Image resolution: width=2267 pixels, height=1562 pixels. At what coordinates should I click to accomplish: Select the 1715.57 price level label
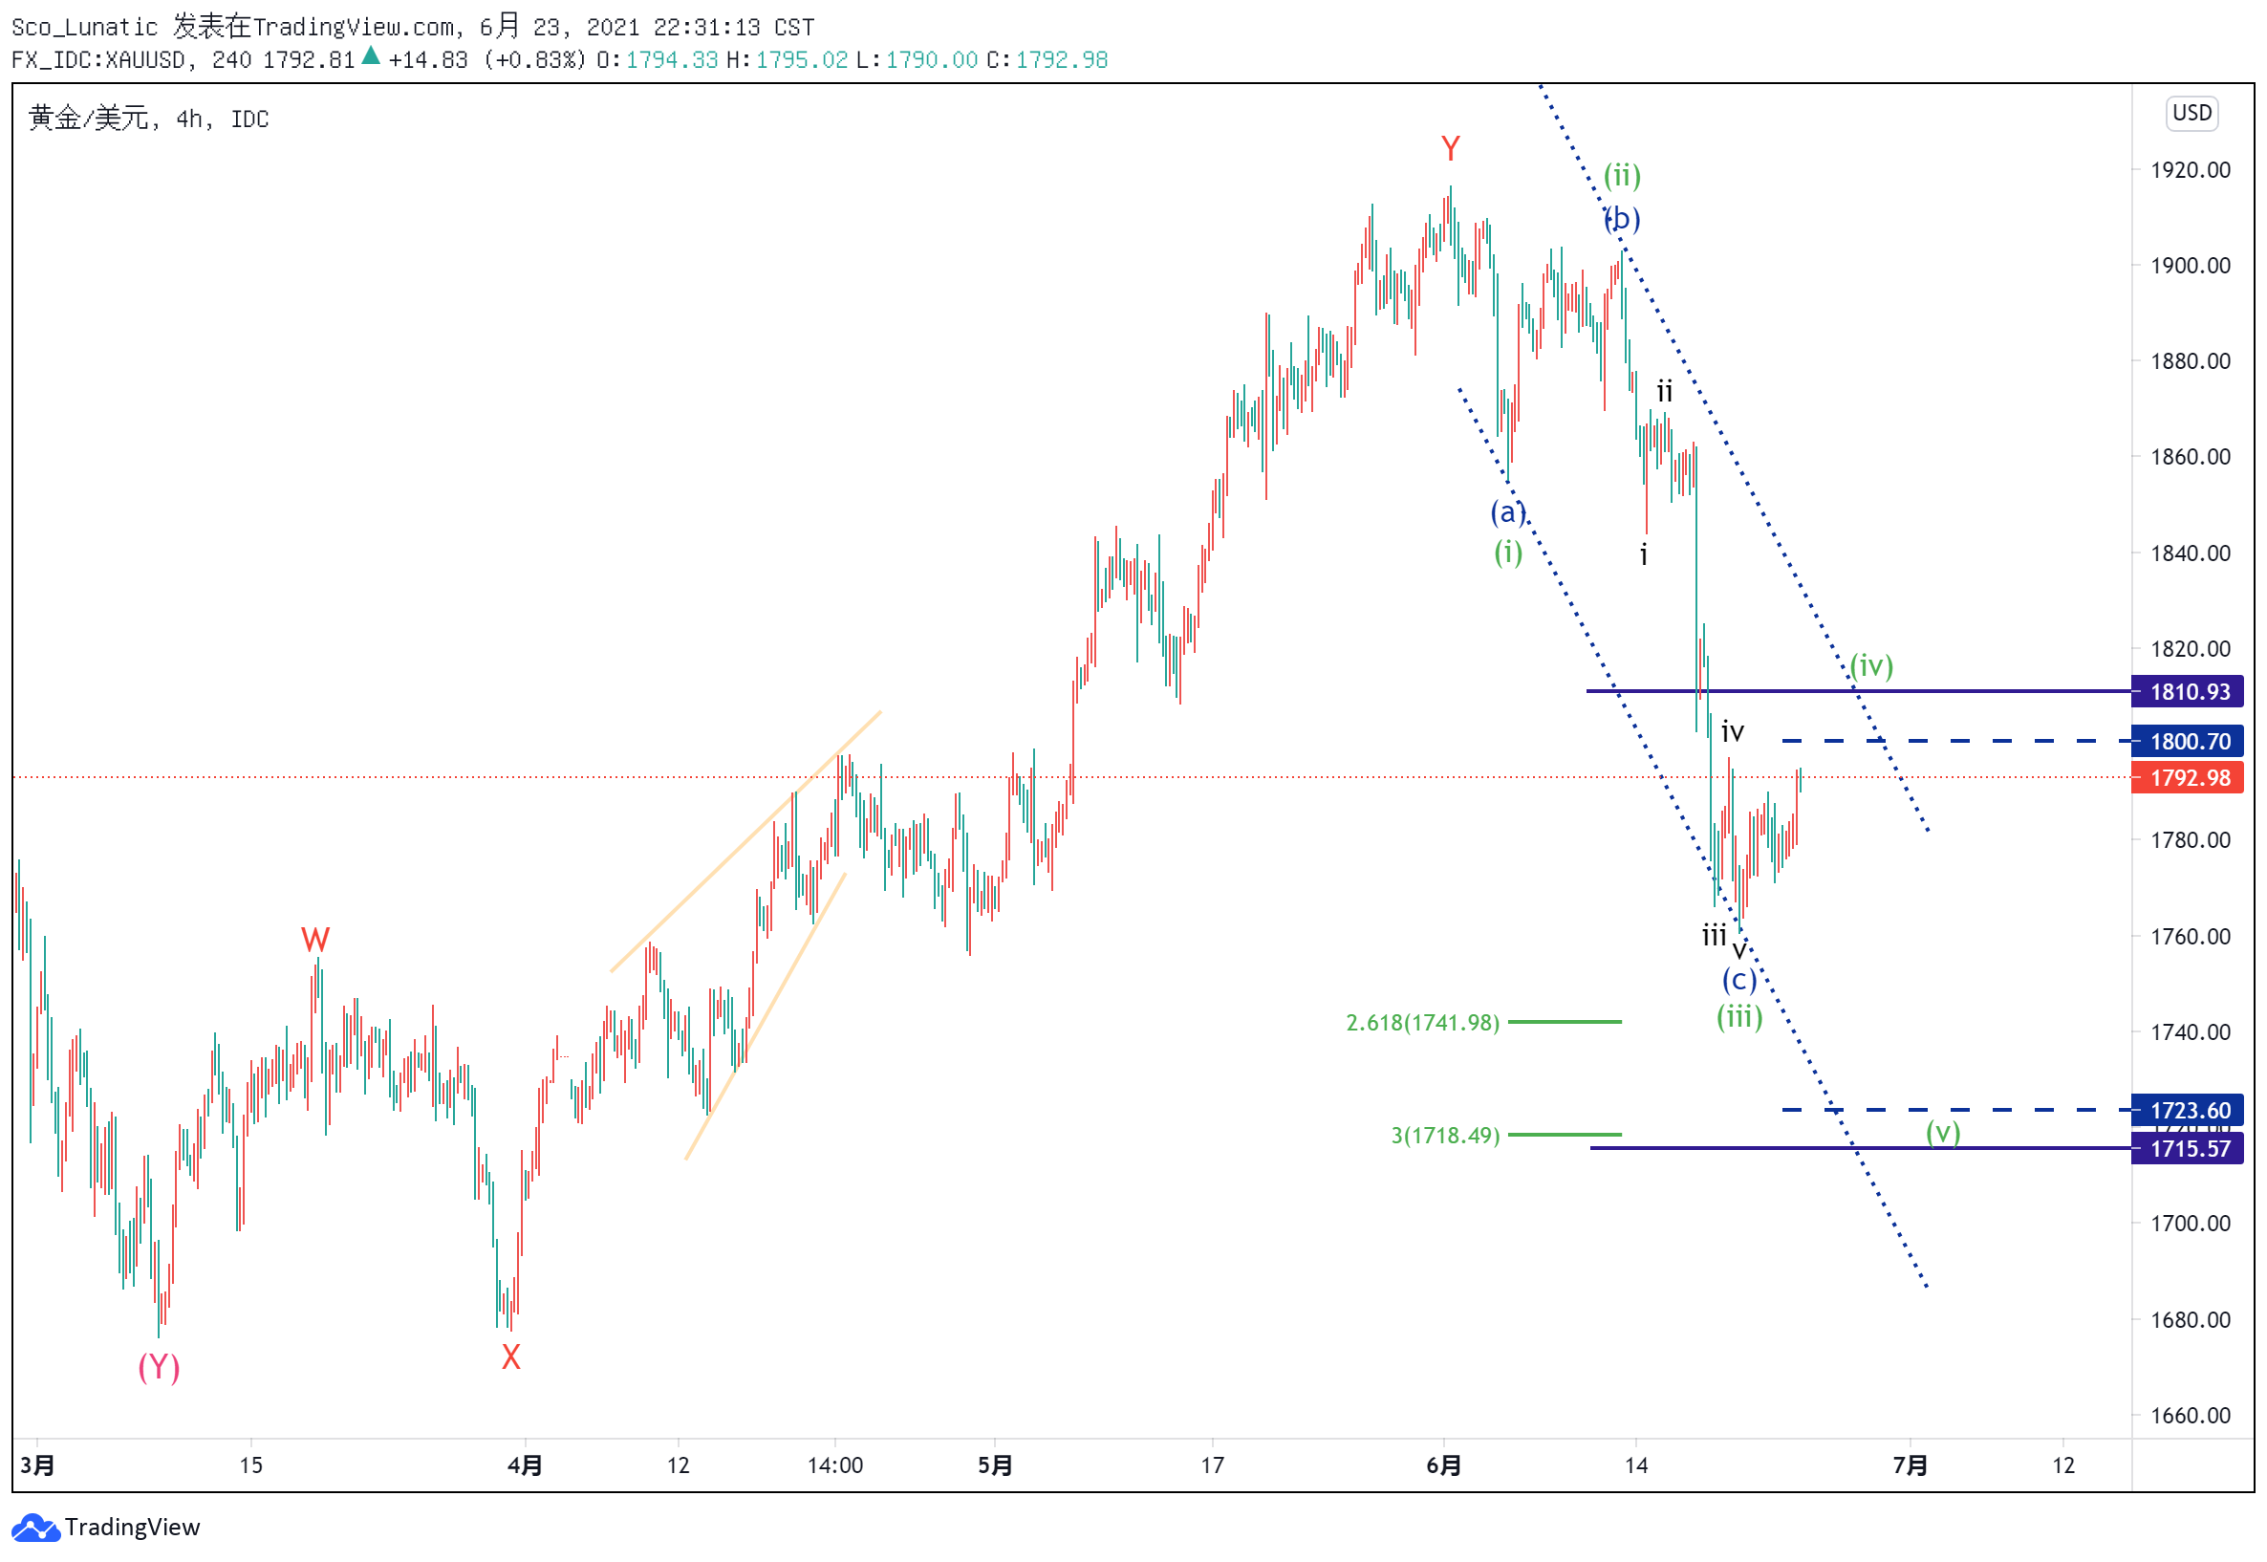(x=2188, y=1149)
